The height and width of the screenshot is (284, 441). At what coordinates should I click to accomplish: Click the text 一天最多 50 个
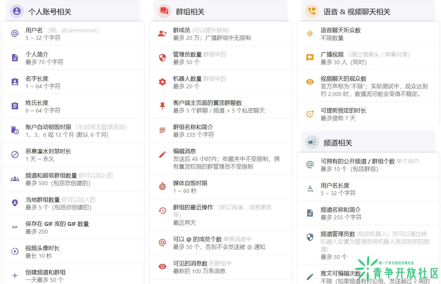44,280
